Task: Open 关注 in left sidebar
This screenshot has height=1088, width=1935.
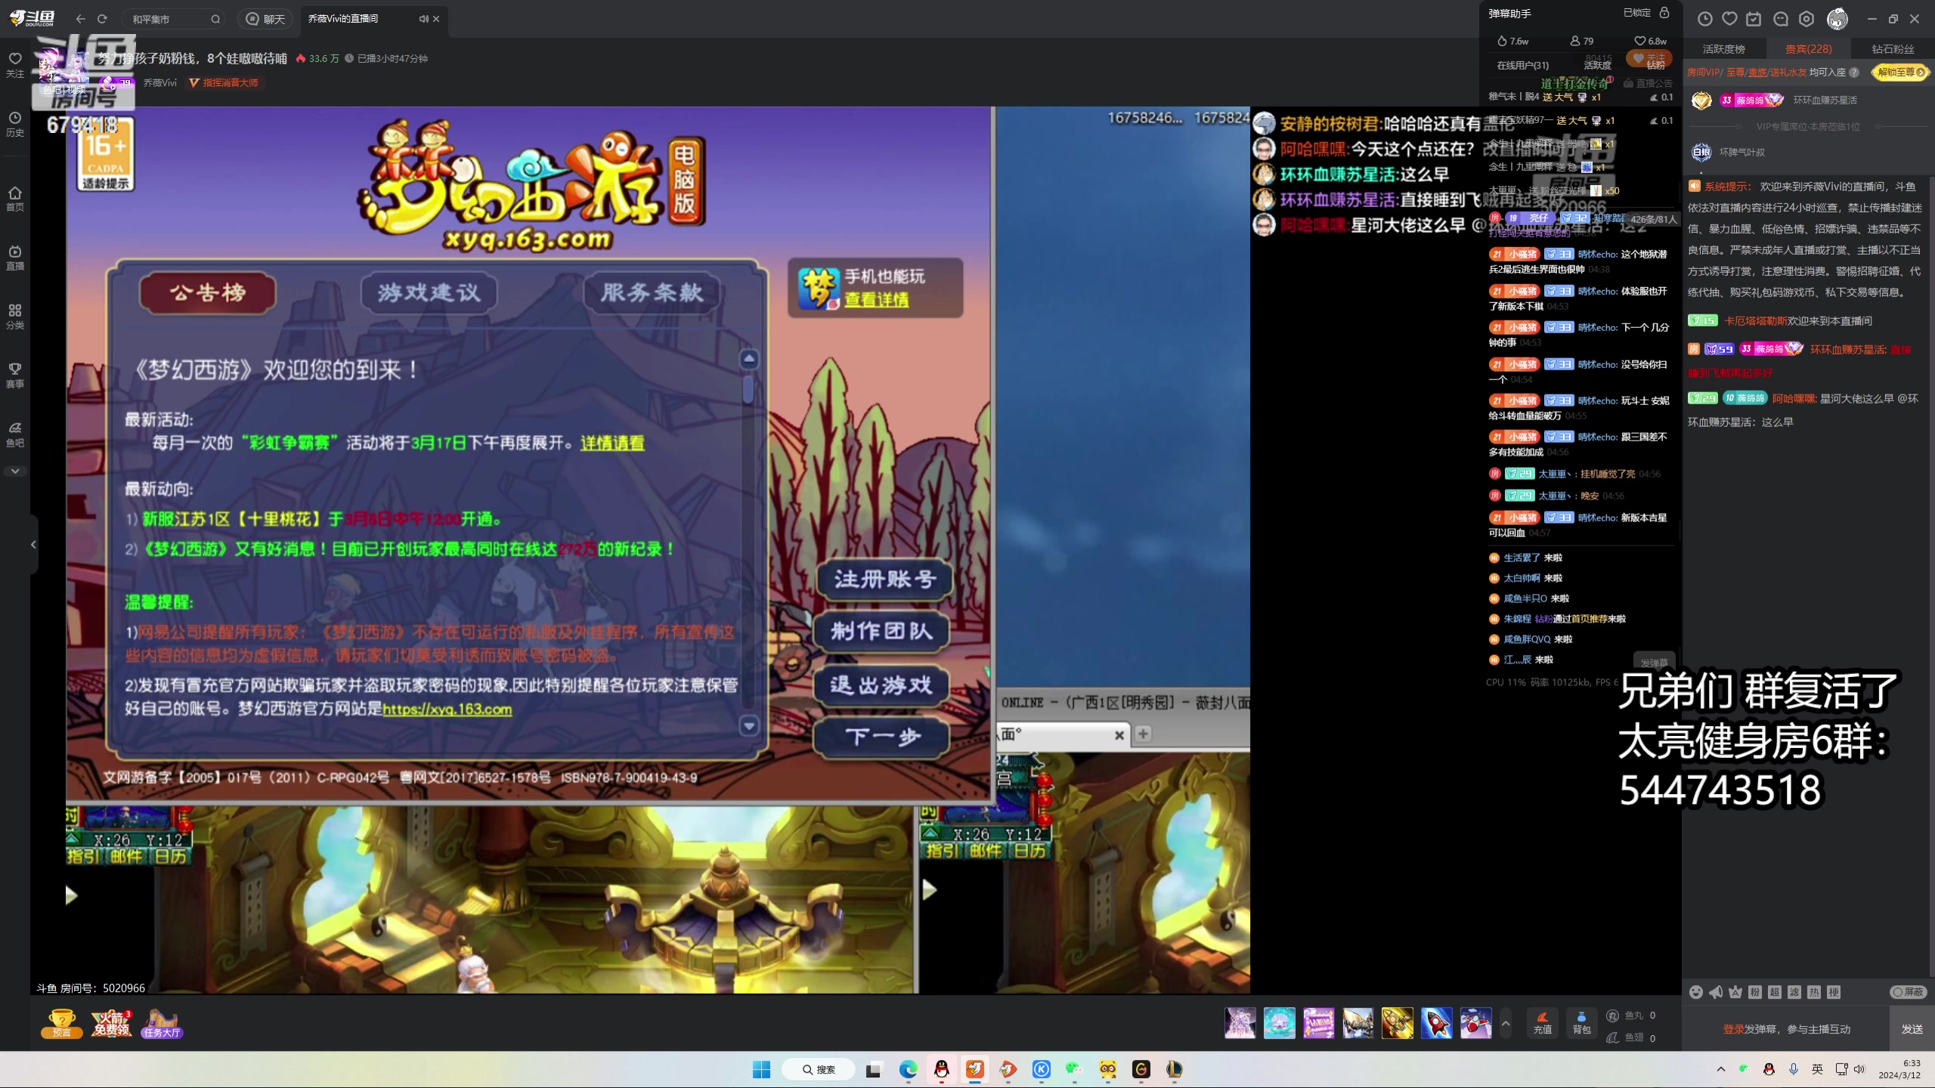Action: pos(15,65)
